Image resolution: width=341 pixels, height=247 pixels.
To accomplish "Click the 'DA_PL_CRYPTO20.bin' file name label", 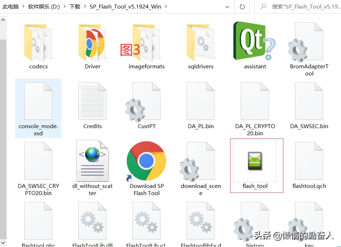I will click(255, 130).
